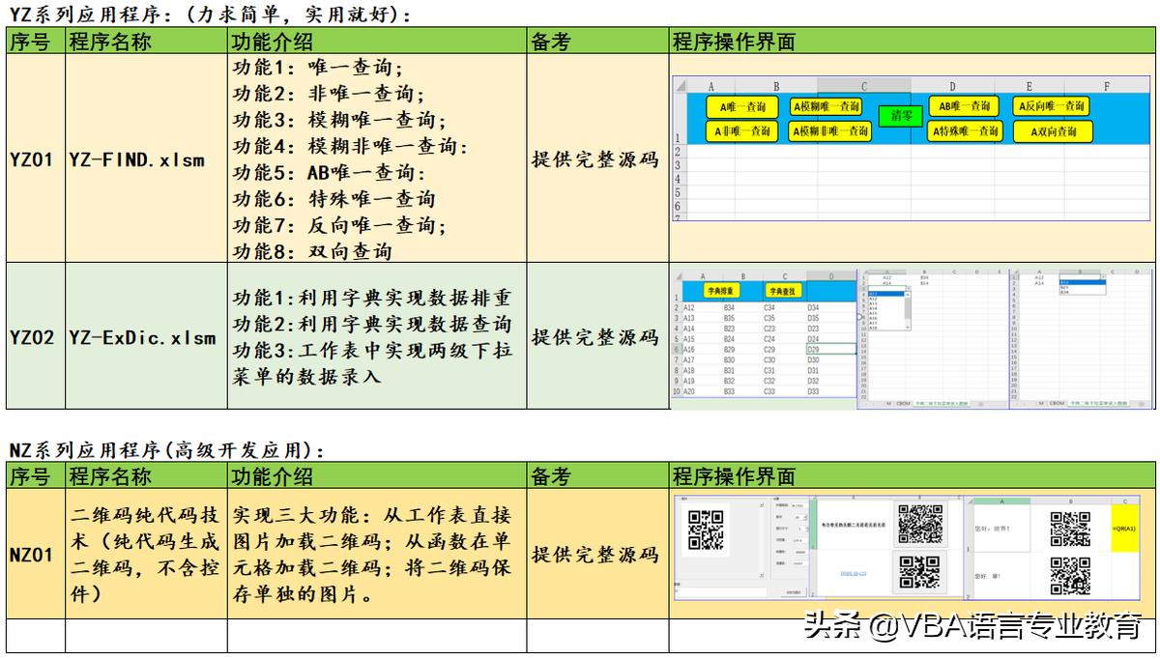1160x659 pixels.
Task: Switch to the "CBOM" sheet tab
Action: coord(901,403)
